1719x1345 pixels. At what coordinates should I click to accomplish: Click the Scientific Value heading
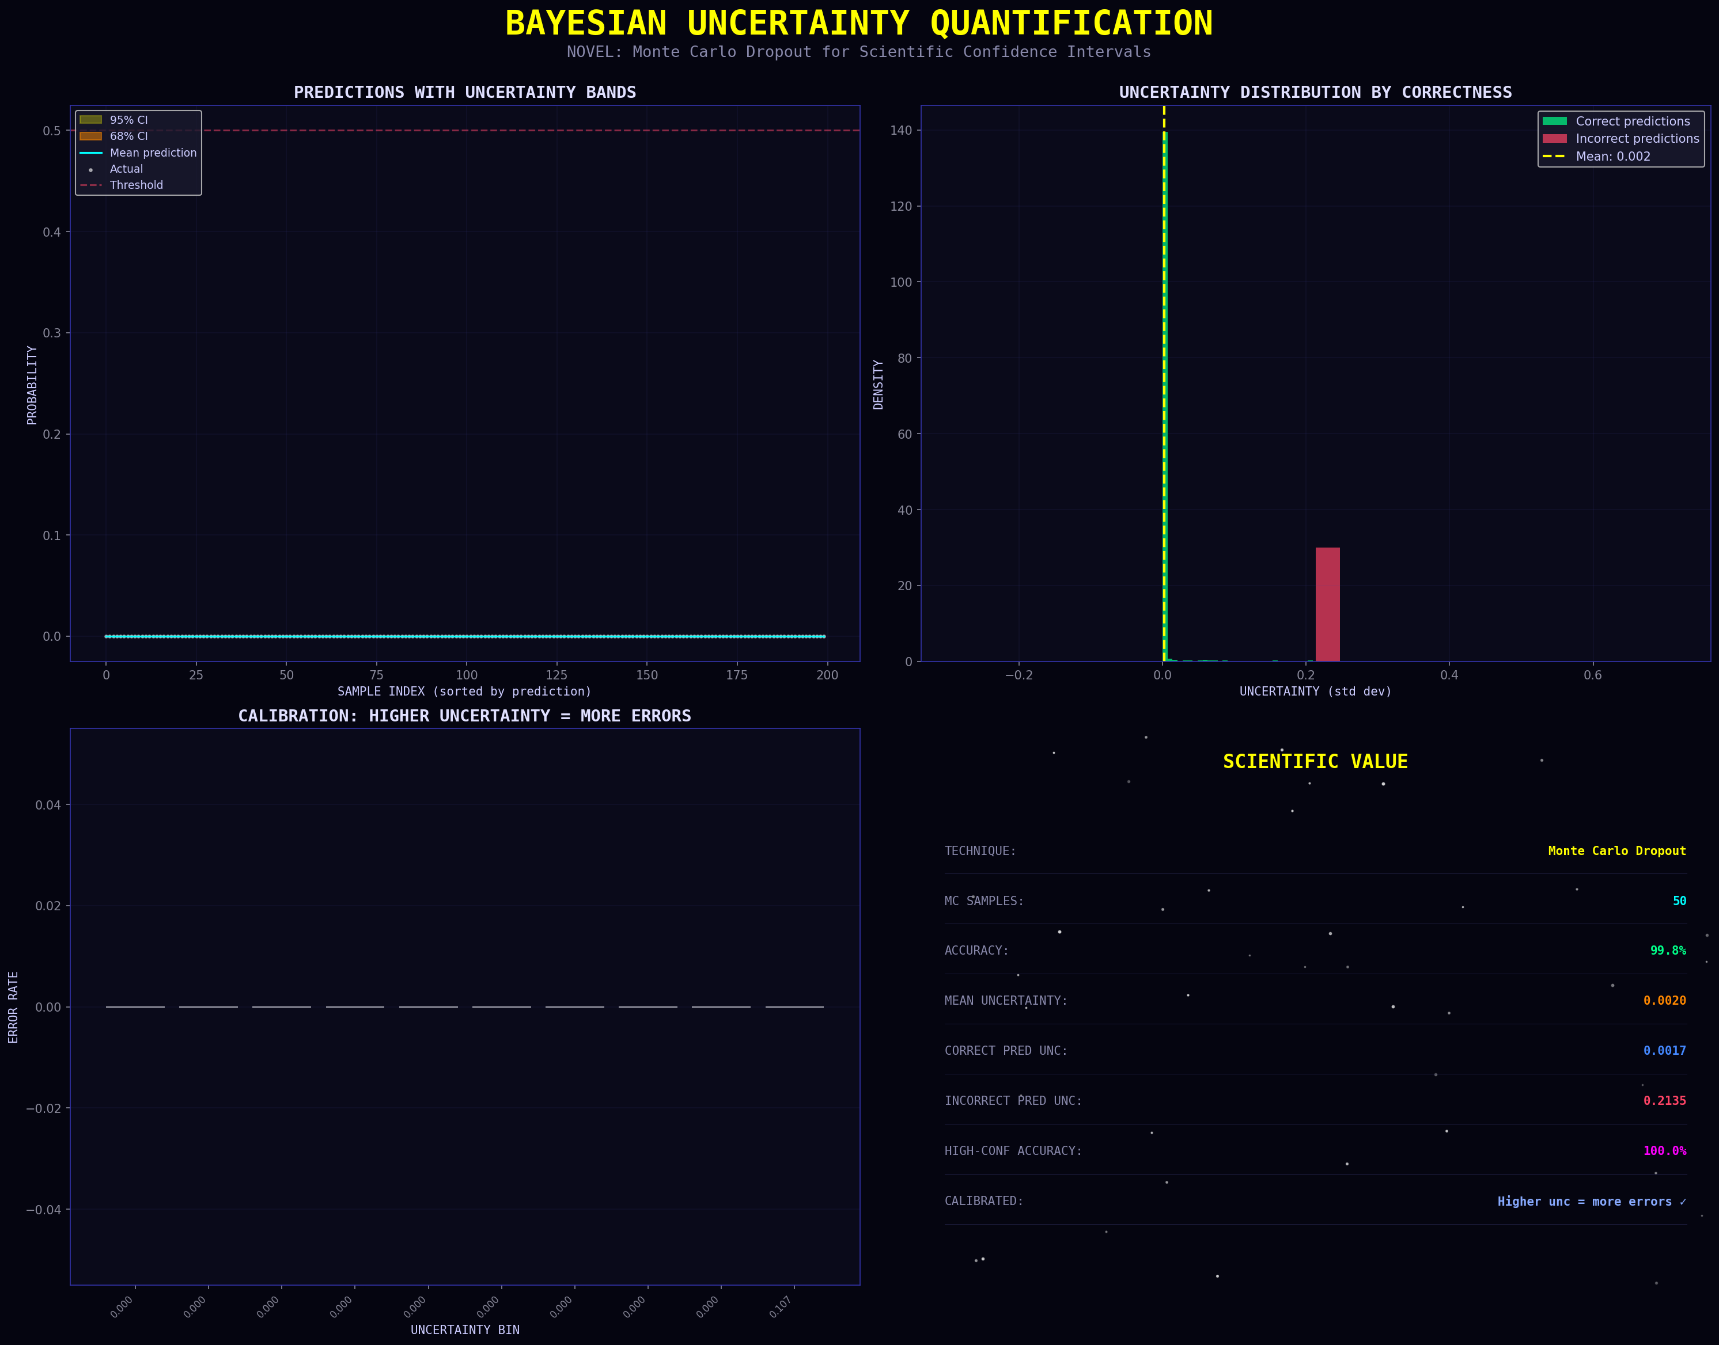click(1315, 762)
